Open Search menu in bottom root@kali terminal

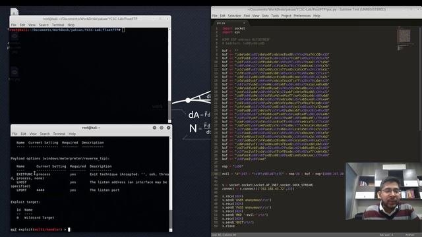click(x=45, y=134)
